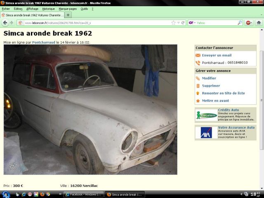Open the Fichier menu
Image resolution: width=264 pixels, height=198 pixels.
(6, 9)
